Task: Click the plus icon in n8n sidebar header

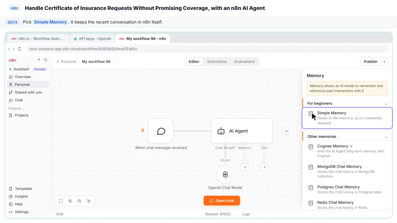Action: click(x=39, y=60)
